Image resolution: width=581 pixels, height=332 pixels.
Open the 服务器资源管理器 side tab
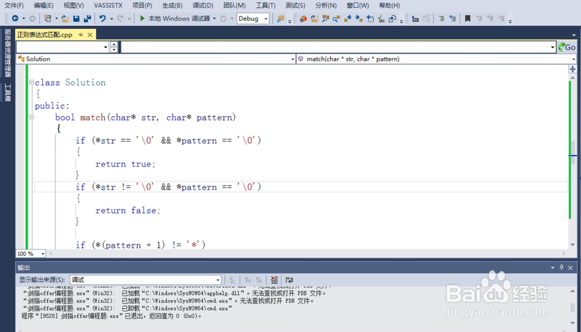[8, 53]
